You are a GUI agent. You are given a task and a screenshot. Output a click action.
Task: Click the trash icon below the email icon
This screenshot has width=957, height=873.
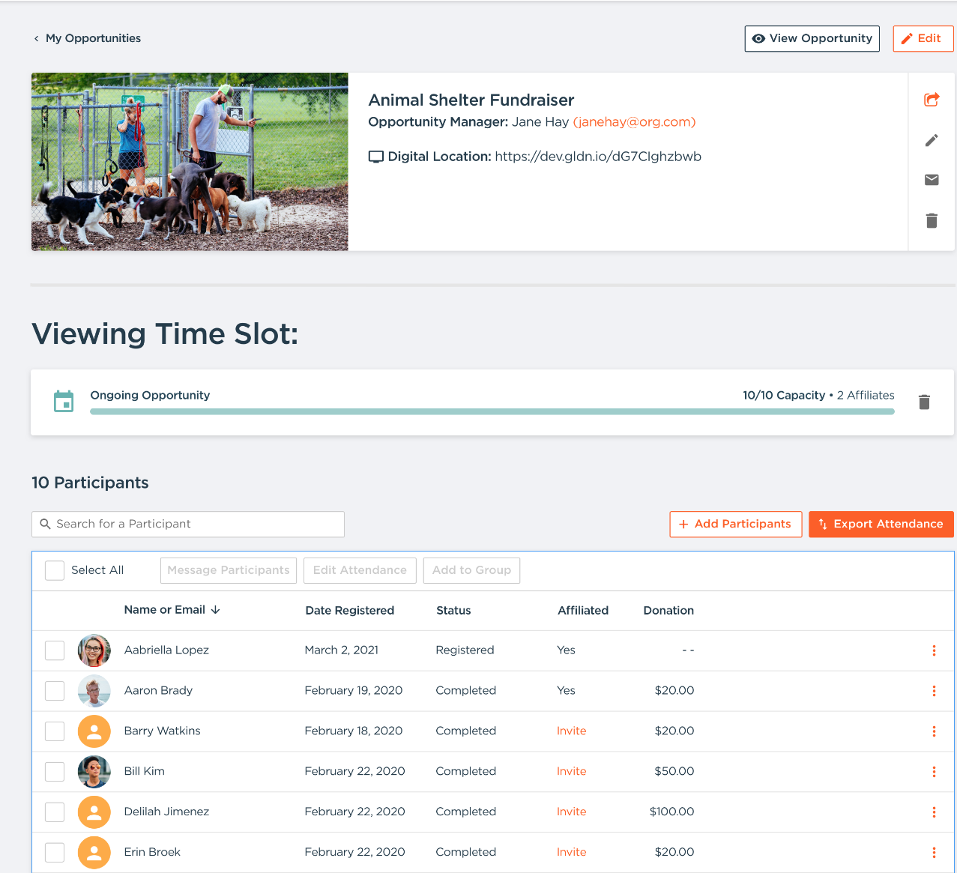[x=932, y=220]
